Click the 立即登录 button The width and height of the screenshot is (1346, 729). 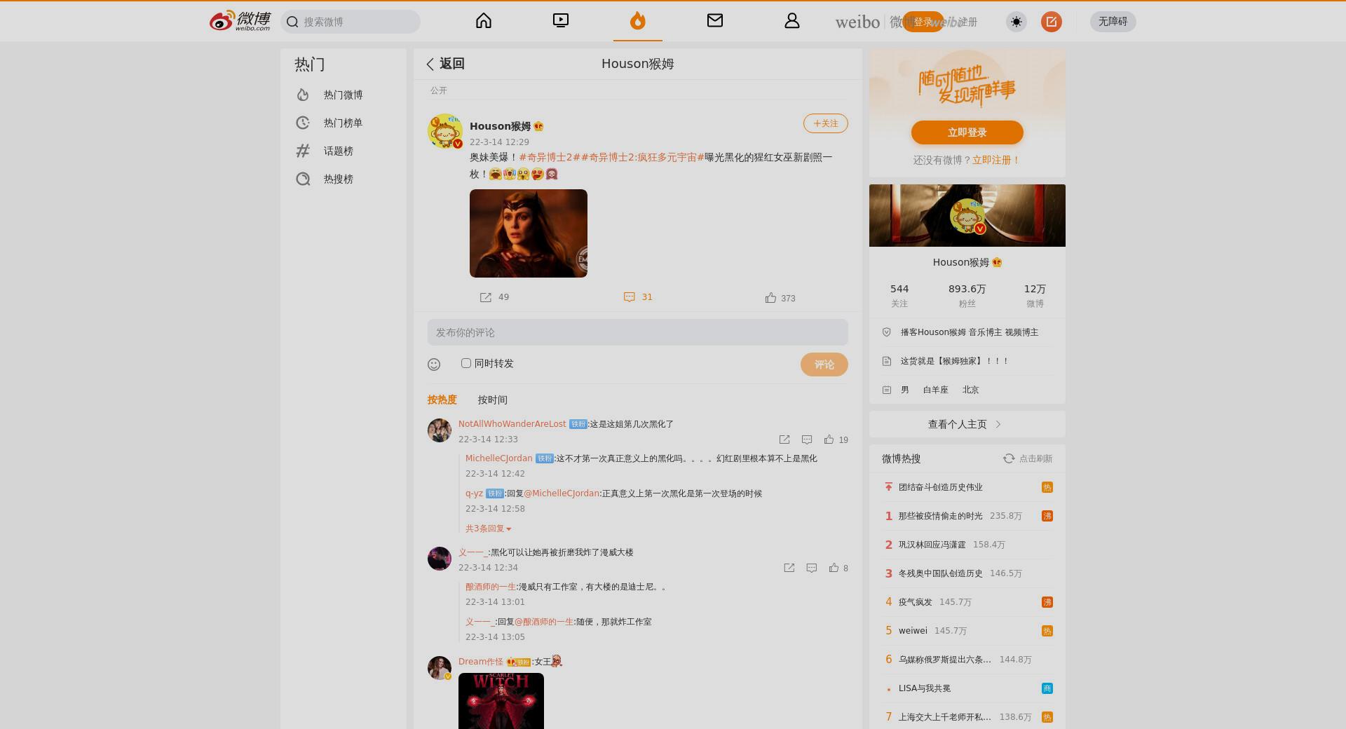click(967, 132)
